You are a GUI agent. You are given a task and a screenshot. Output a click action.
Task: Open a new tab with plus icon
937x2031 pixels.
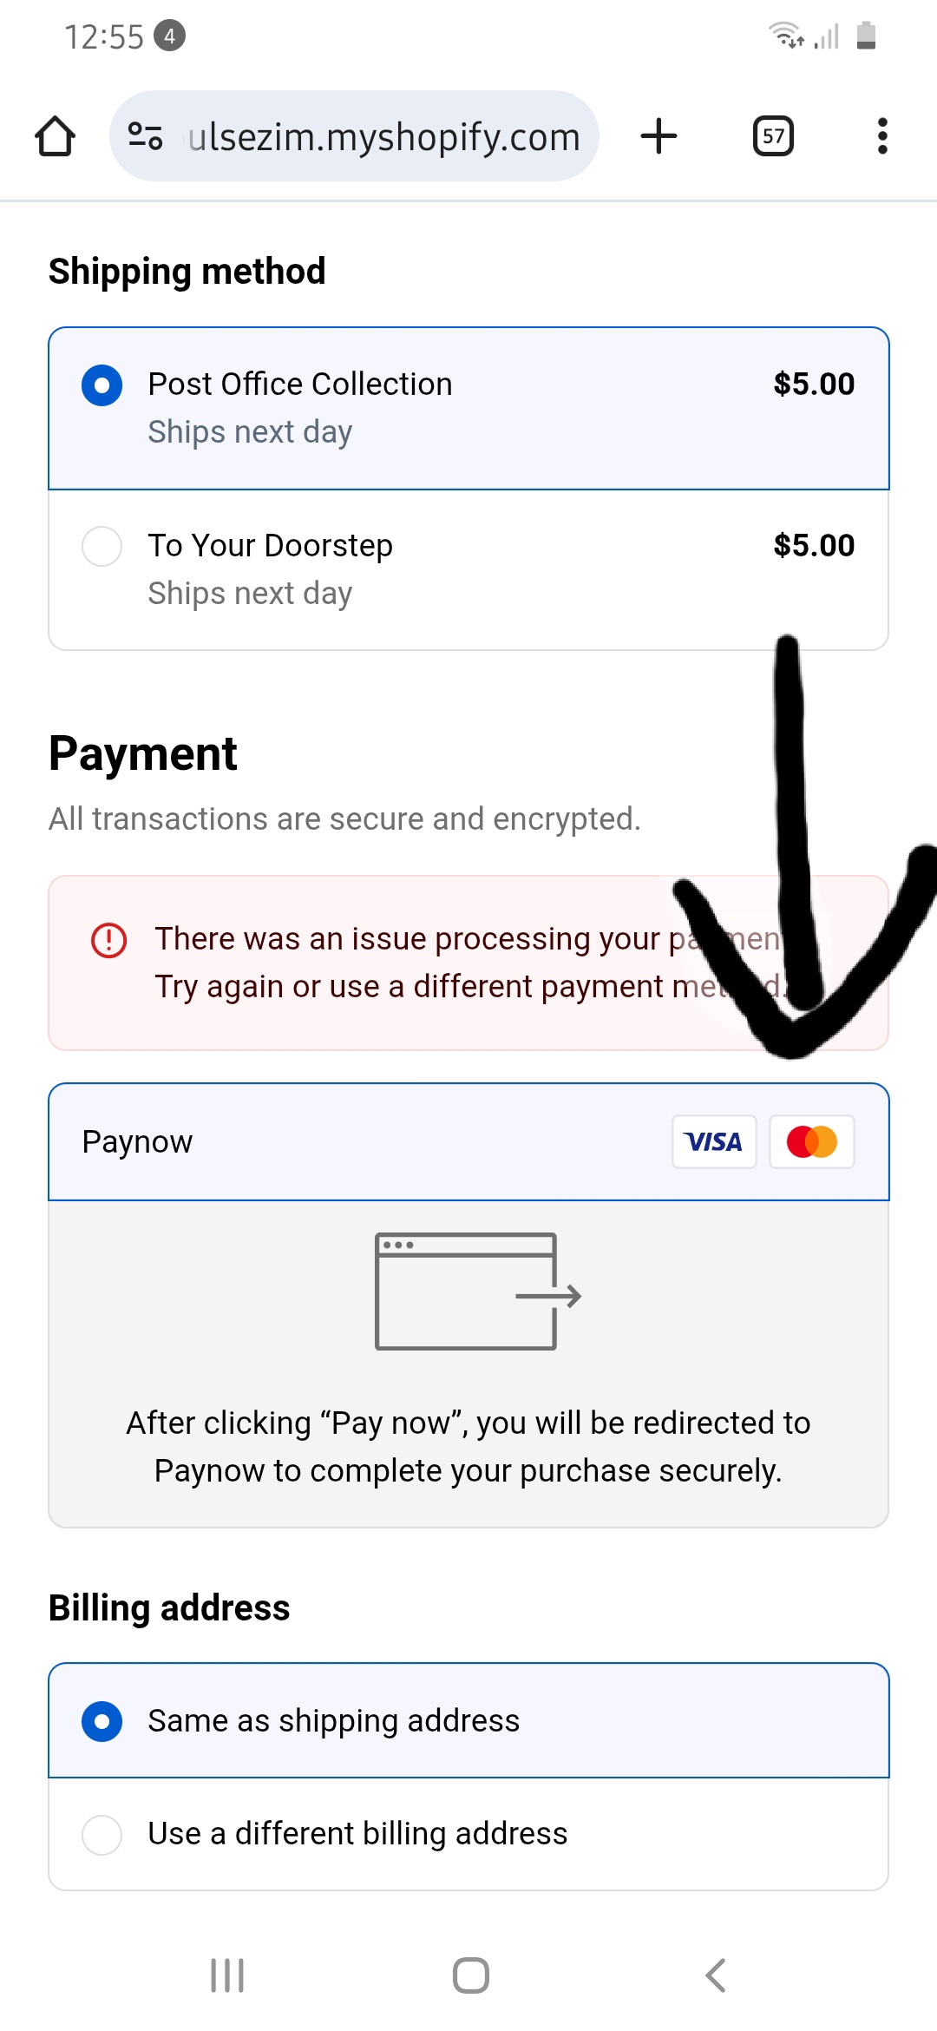(659, 136)
